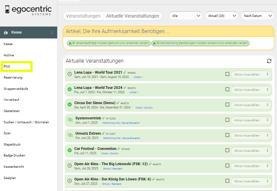Close the Kasse sidebar panel with X
Viewport: 277px width, 191px height.
pyautogui.click(x=52, y=32)
